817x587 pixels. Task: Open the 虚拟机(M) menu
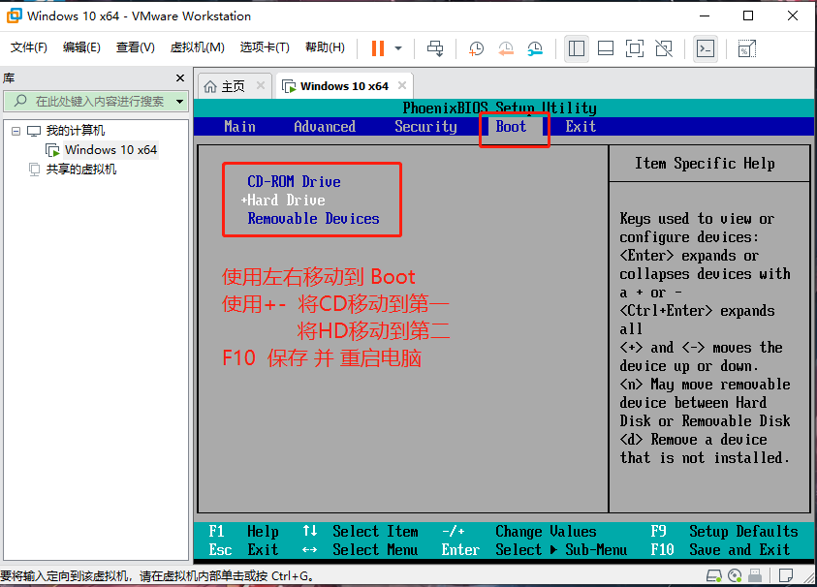point(197,47)
